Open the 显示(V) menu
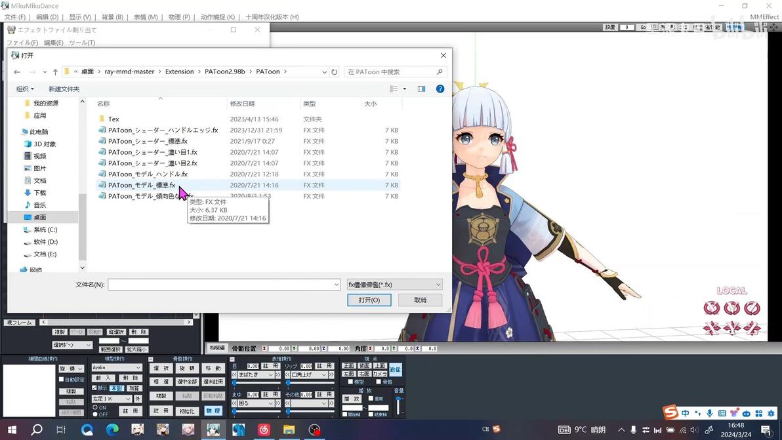Image resolution: width=782 pixels, height=440 pixels. (x=80, y=17)
